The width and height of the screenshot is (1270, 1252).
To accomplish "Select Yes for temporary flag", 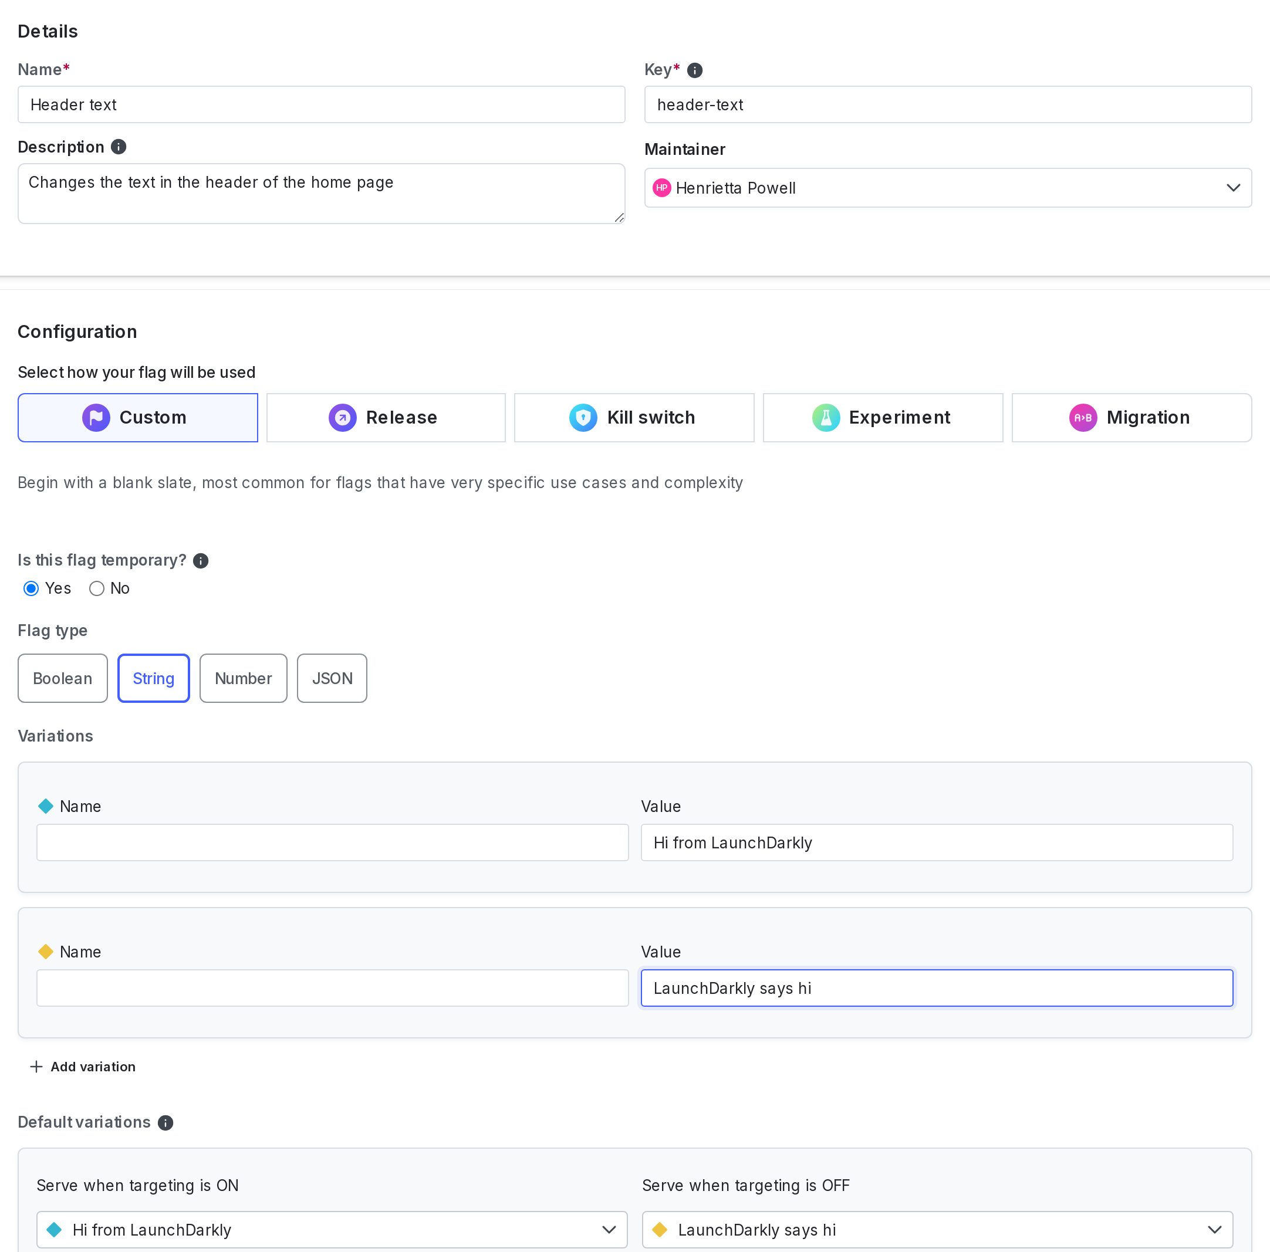I will coord(31,588).
